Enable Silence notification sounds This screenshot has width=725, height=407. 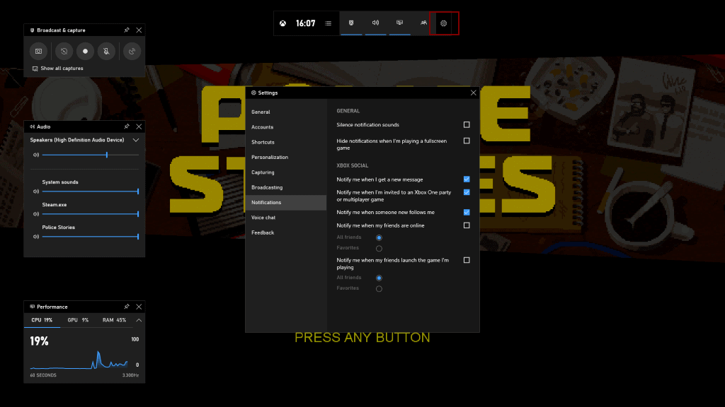(x=466, y=124)
